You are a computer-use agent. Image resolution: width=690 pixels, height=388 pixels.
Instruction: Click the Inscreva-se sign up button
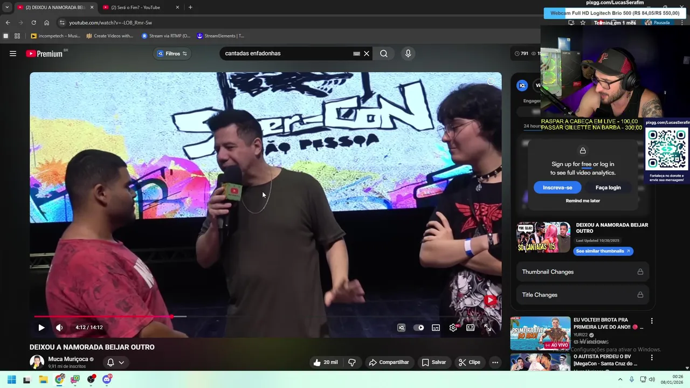[557, 188]
